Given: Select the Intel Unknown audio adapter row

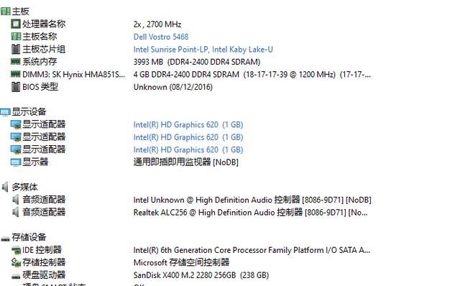Looking at the screenshot, I should [x=191, y=200].
